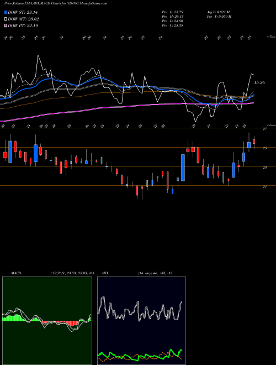Click the chart title mentioning MunafaSutra.com
The height and width of the screenshot is (365, 276).
[x=56, y=3]
